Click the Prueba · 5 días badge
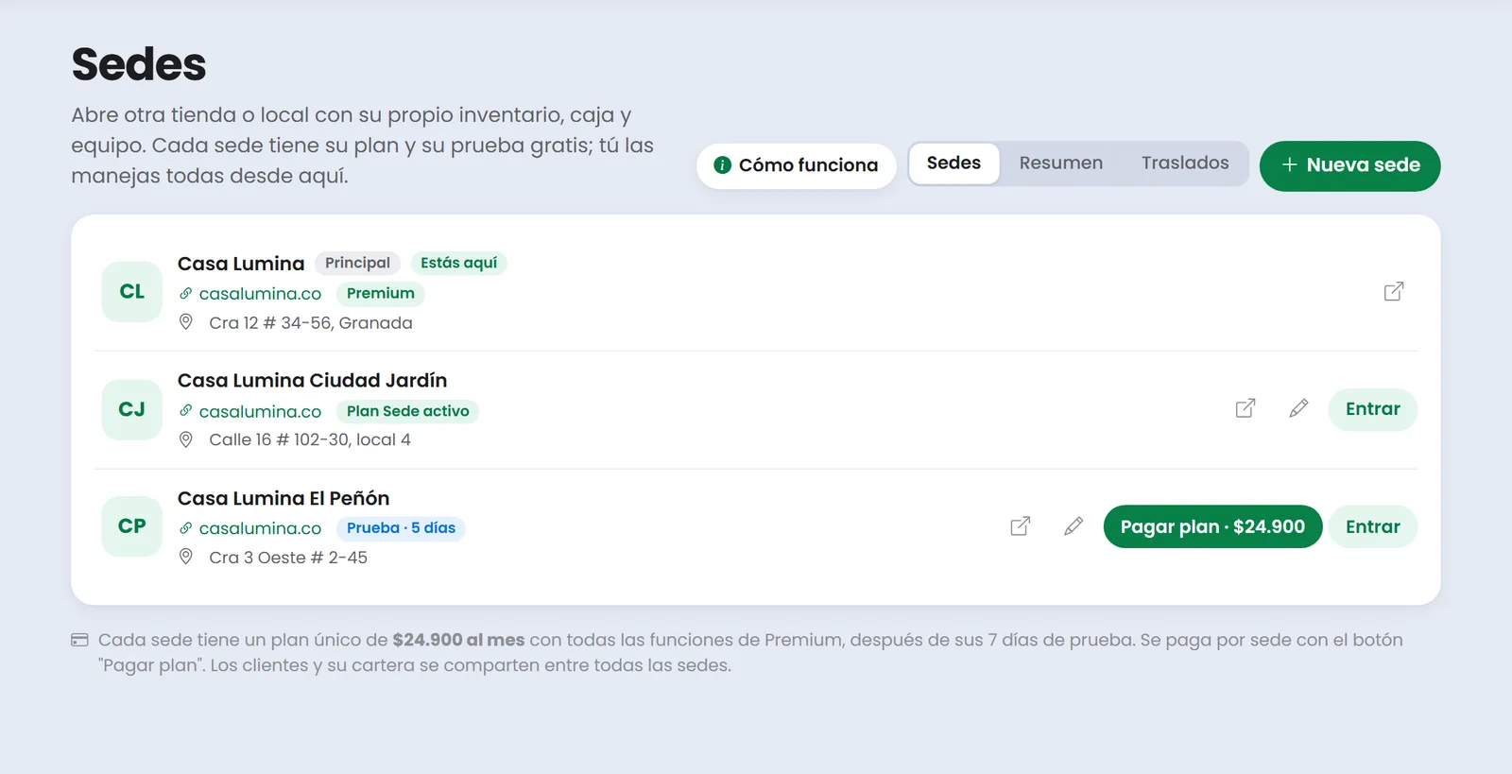This screenshot has width=1512, height=774. point(401,528)
